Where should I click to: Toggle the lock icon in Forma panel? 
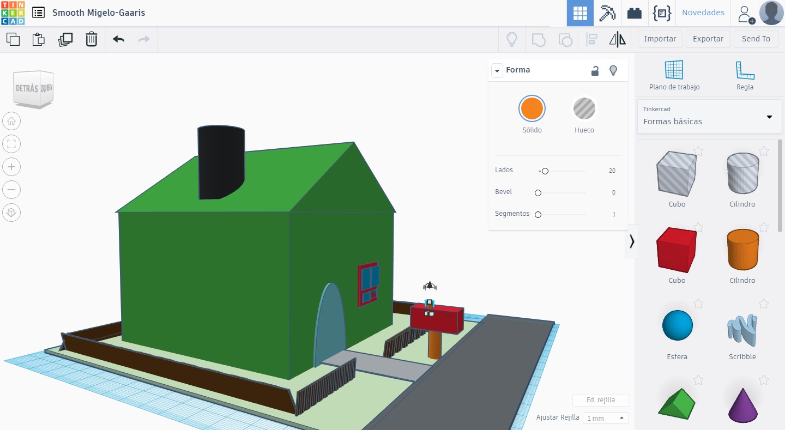click(x=595, y=70)
